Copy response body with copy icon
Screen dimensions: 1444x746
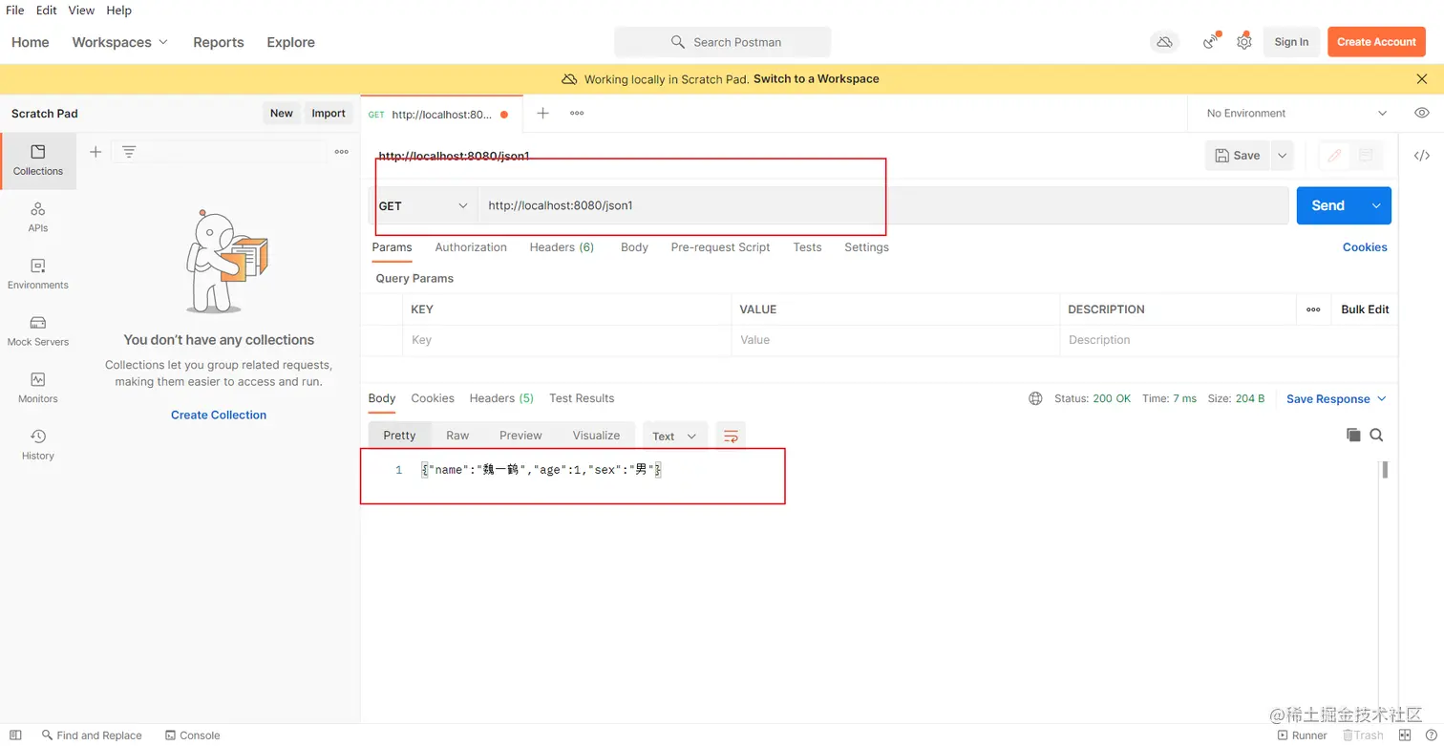(1353, 435)
